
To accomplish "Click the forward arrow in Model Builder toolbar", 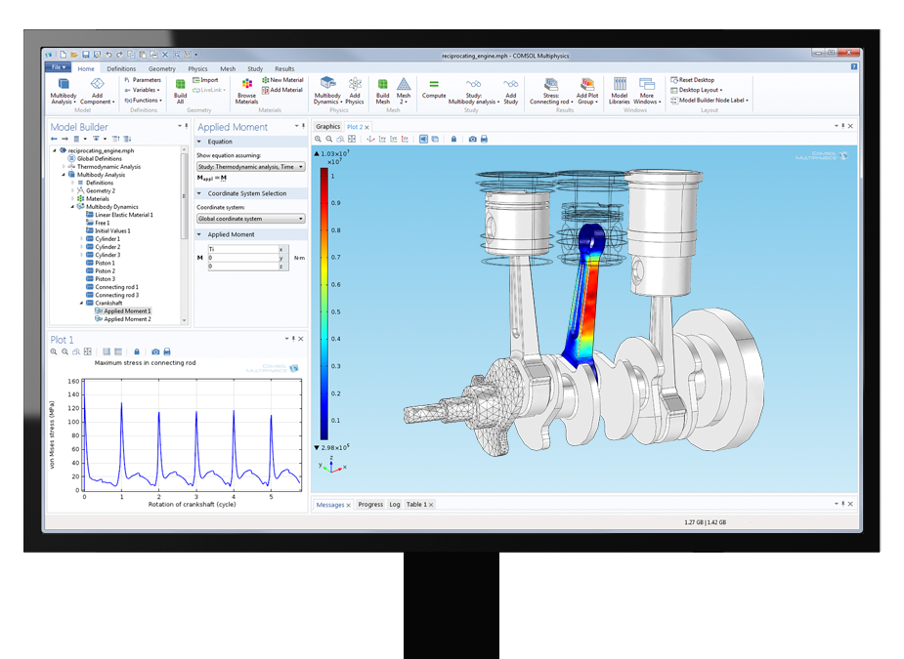I will tap(65, 139).
